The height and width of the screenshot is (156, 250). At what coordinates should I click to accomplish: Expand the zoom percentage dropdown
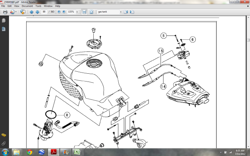(77, 12)
